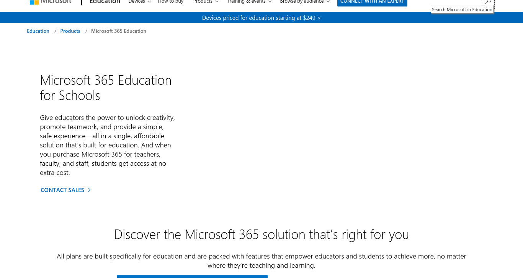Expand the Devices dropdown menu
523x278 pixels.
(x=140, y=2)
